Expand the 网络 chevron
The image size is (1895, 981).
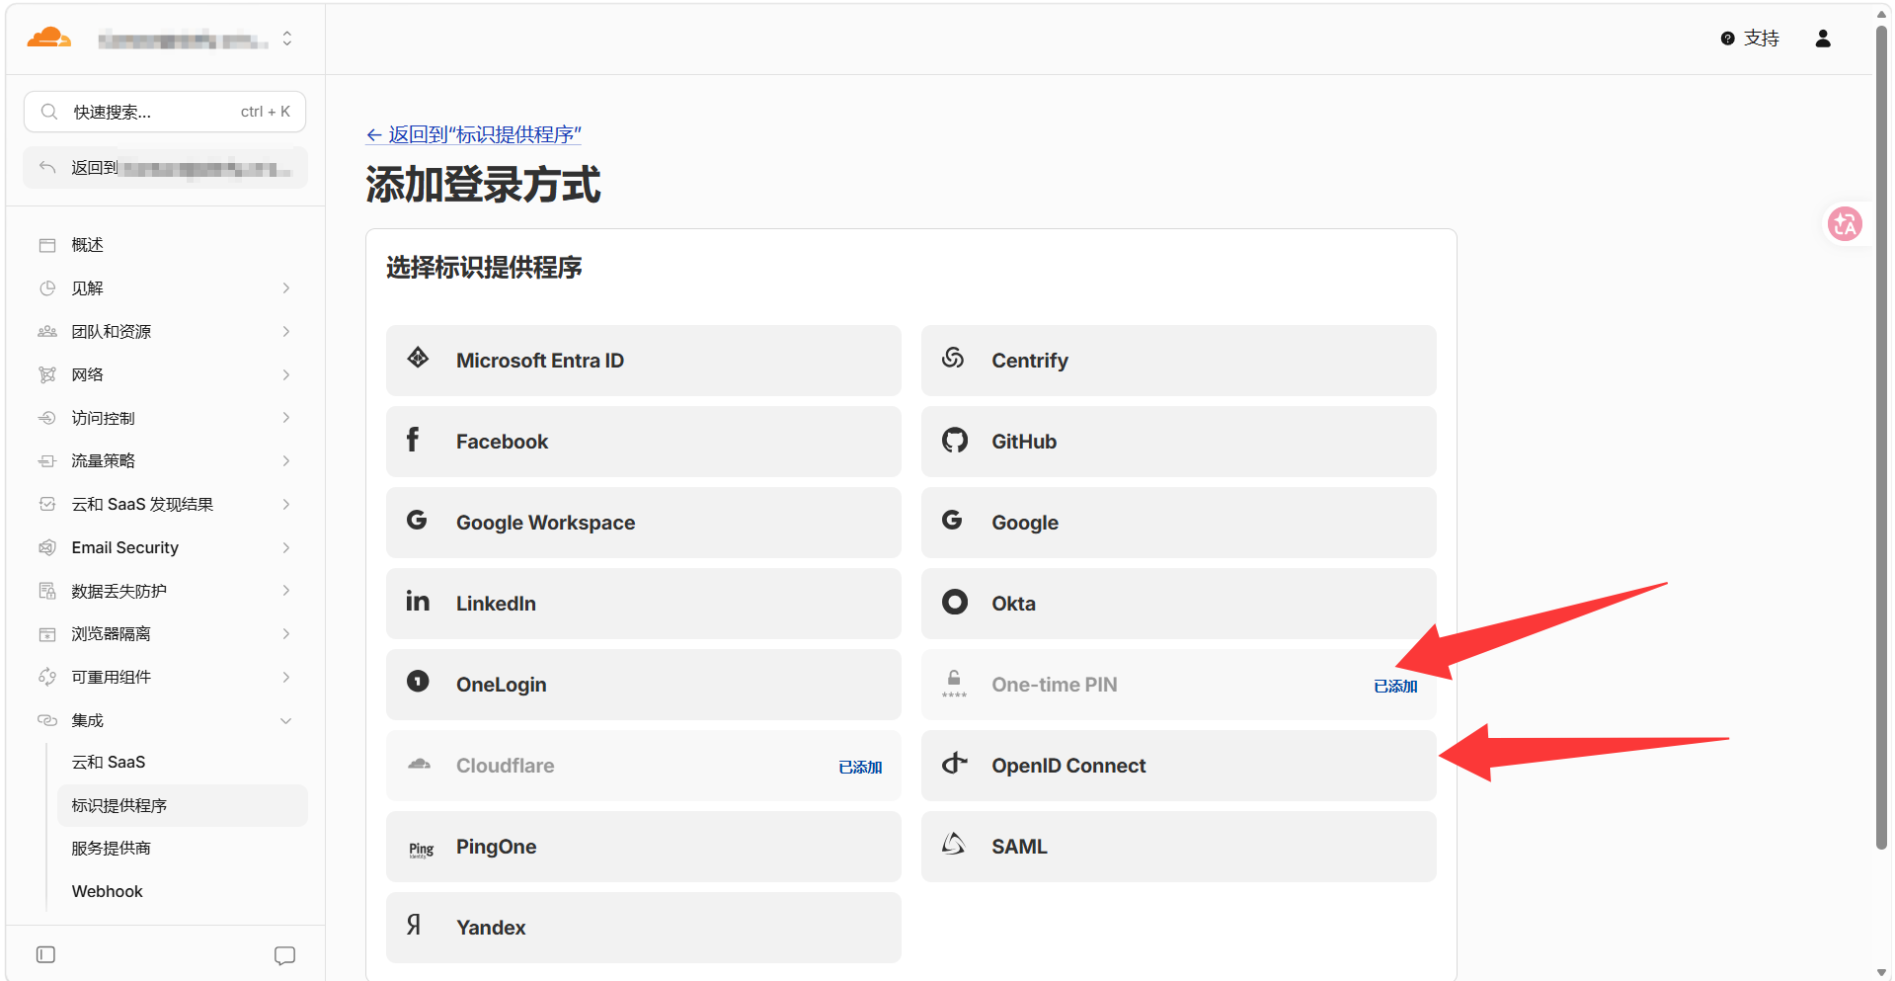point(286,374)
